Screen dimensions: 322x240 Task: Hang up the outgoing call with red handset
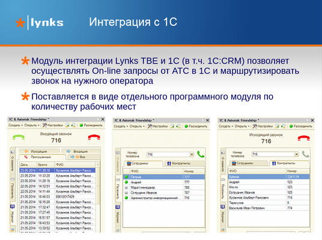coord(304,138)
